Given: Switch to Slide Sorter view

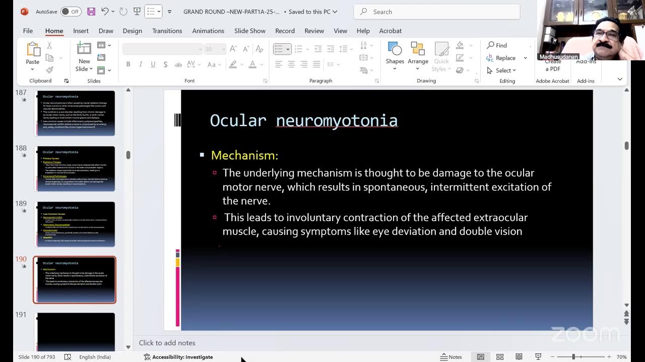Looking at the screenshot, I should [x=500, y=357].
